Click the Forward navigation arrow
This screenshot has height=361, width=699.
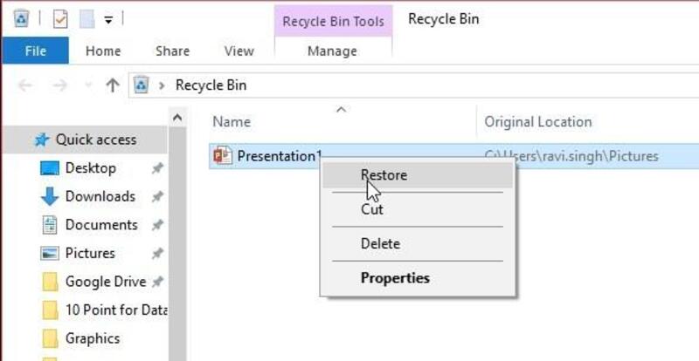point(59,85)
